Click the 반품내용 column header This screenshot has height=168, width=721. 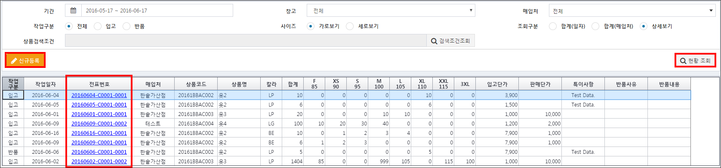point(669,84)
